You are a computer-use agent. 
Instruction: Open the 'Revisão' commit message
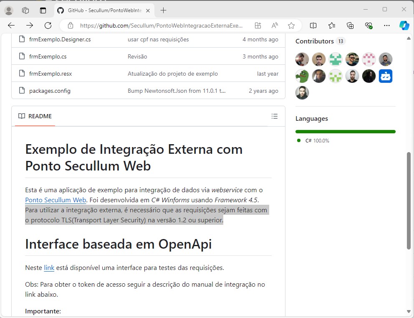(137, 56)
